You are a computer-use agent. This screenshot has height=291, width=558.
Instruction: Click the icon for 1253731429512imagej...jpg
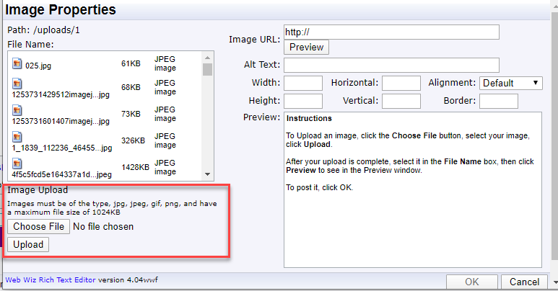pyautogui.click(x=17, y=84)
